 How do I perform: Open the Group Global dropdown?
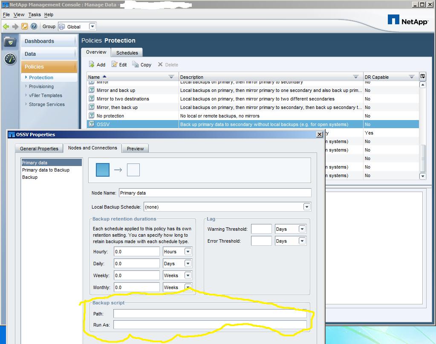(x=92, y=26)
